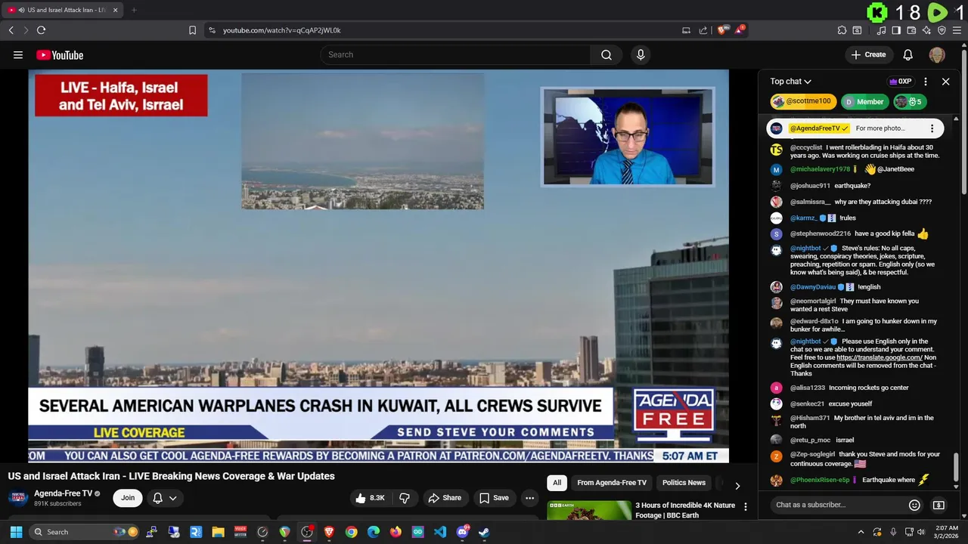Open Brave Wallet icon in toolbar

click(911, 30)
